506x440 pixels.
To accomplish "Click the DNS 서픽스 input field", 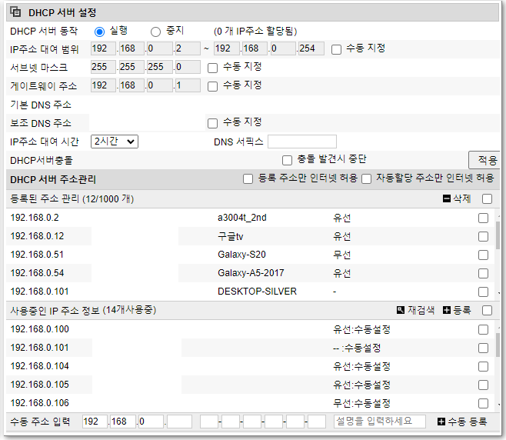I will pyautogui.click(x=302, y=142).
